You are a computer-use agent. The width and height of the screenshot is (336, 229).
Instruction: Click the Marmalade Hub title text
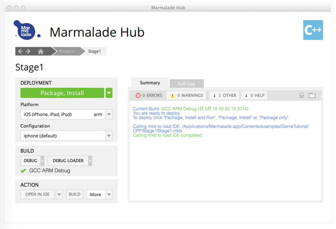(x=97, y=32)
